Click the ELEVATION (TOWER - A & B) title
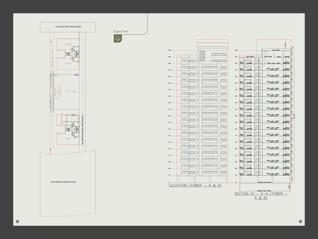The height and width of the screenshot is (239, 318). tap(195, 185)
